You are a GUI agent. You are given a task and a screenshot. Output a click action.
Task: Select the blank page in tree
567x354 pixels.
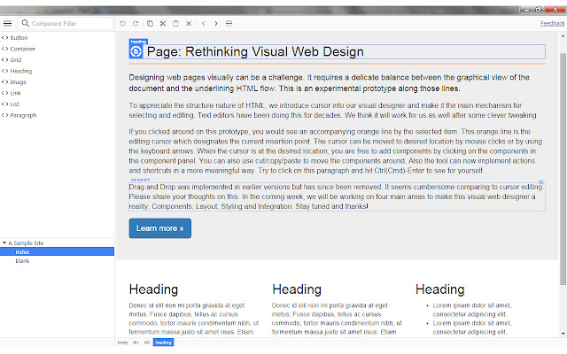point(24,260)
